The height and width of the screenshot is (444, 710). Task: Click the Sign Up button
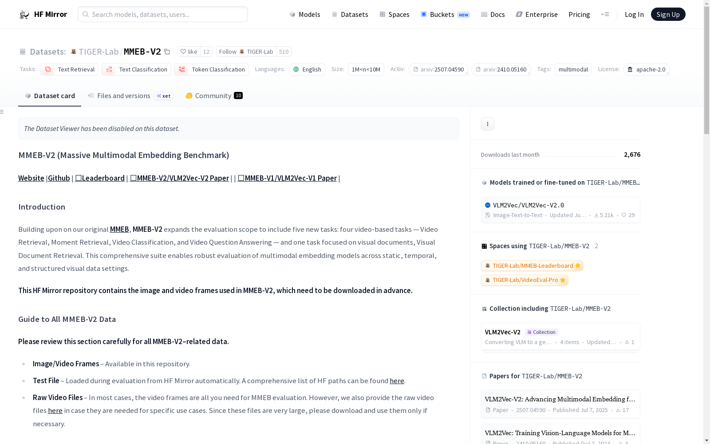[668, 14]
